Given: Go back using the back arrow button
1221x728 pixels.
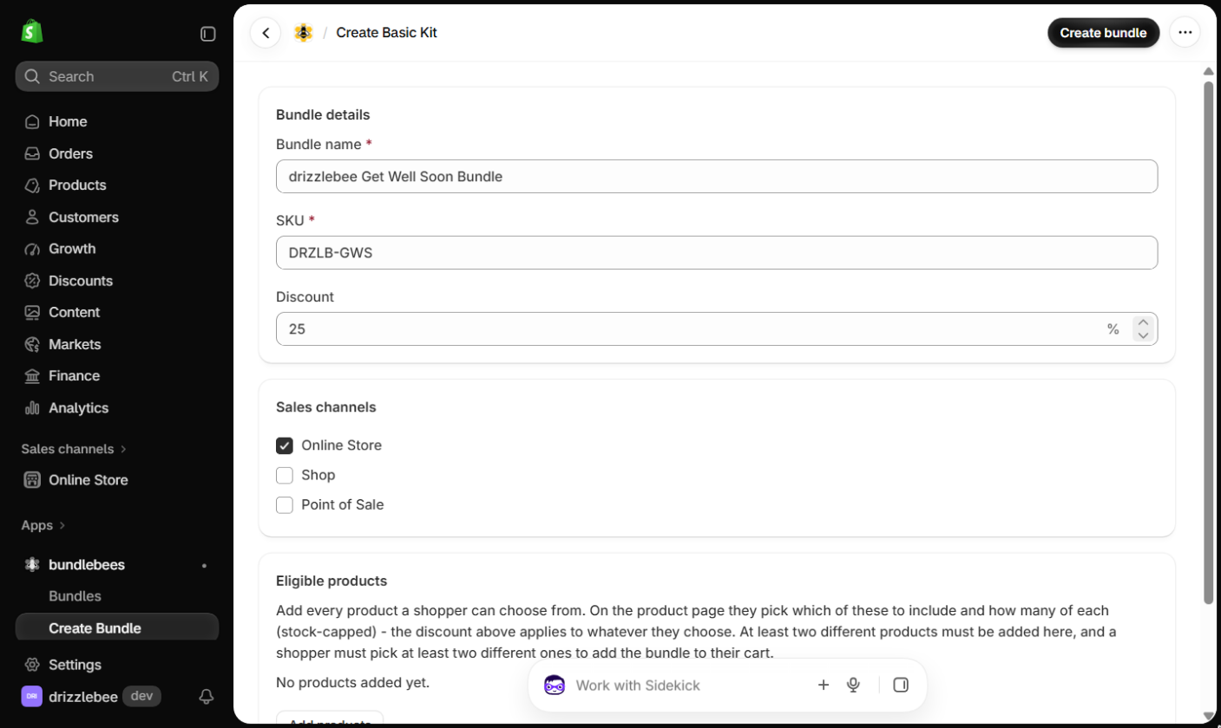Looking at the screenshot, I should [266, 33].
